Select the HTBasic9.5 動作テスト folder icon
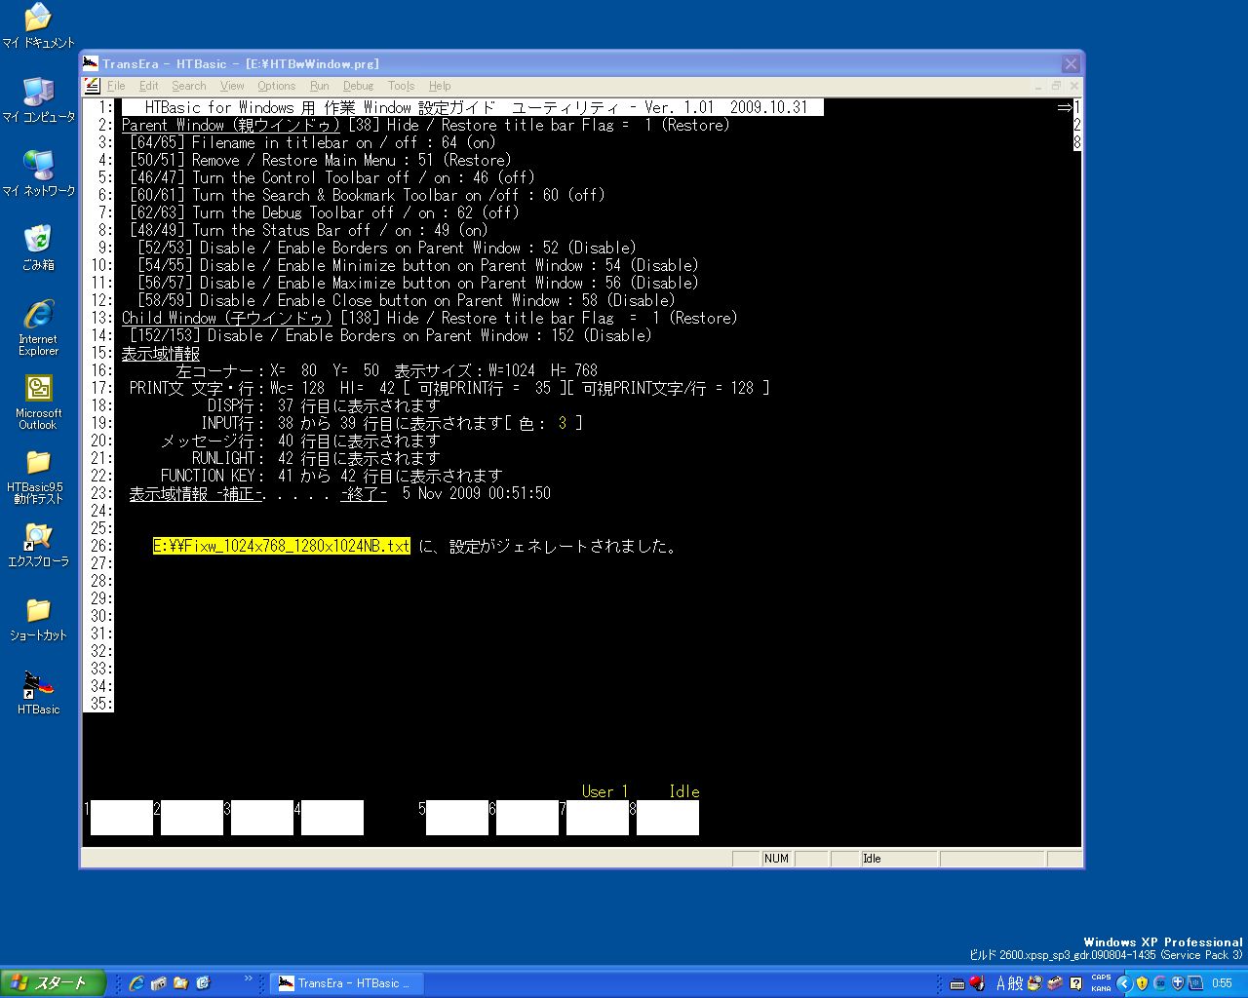 (x=38, y=476)
